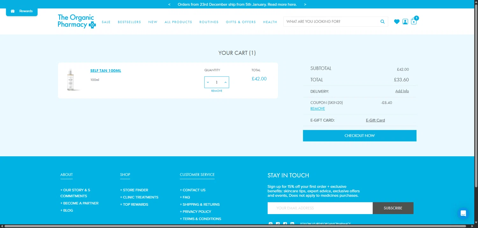Focus the product search field
This screenshot has height=228, width=478.
point(331,22)
